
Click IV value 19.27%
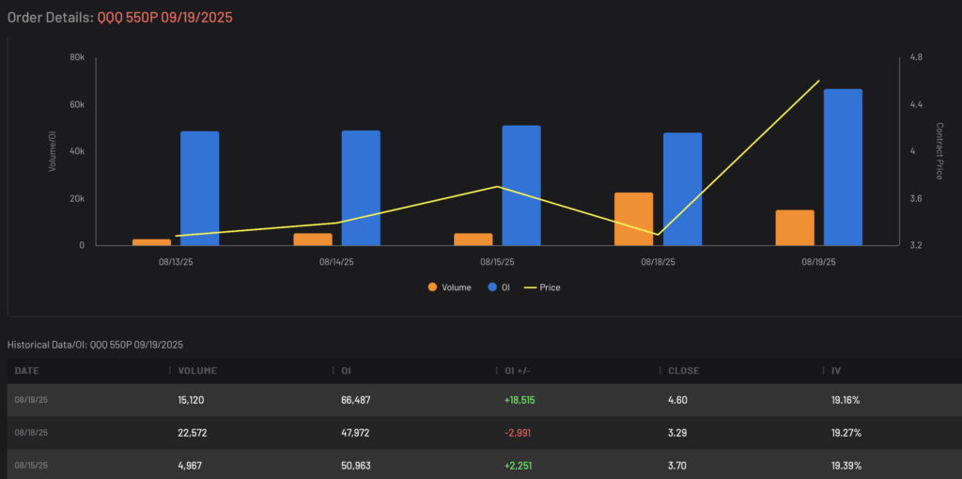click(x=846, y=433)
